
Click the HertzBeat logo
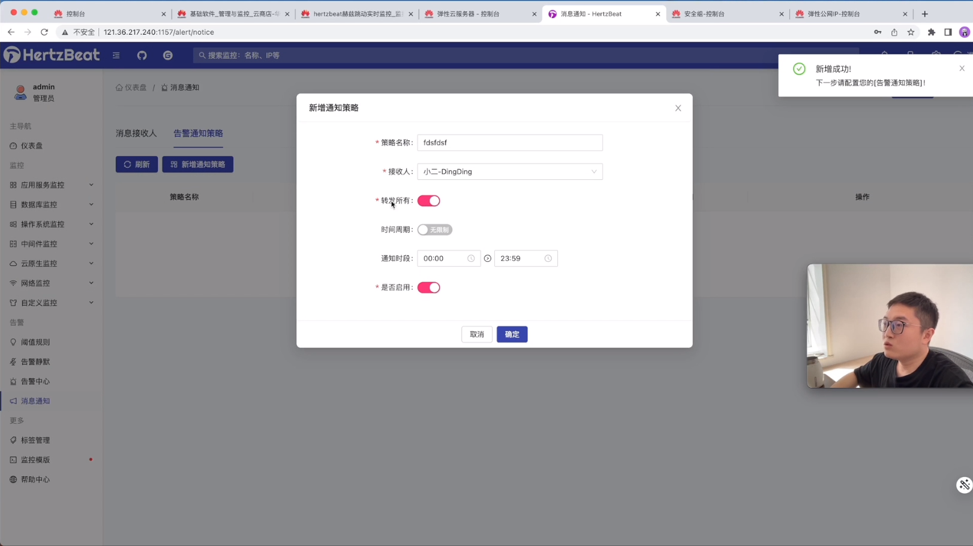click(52, 55)
